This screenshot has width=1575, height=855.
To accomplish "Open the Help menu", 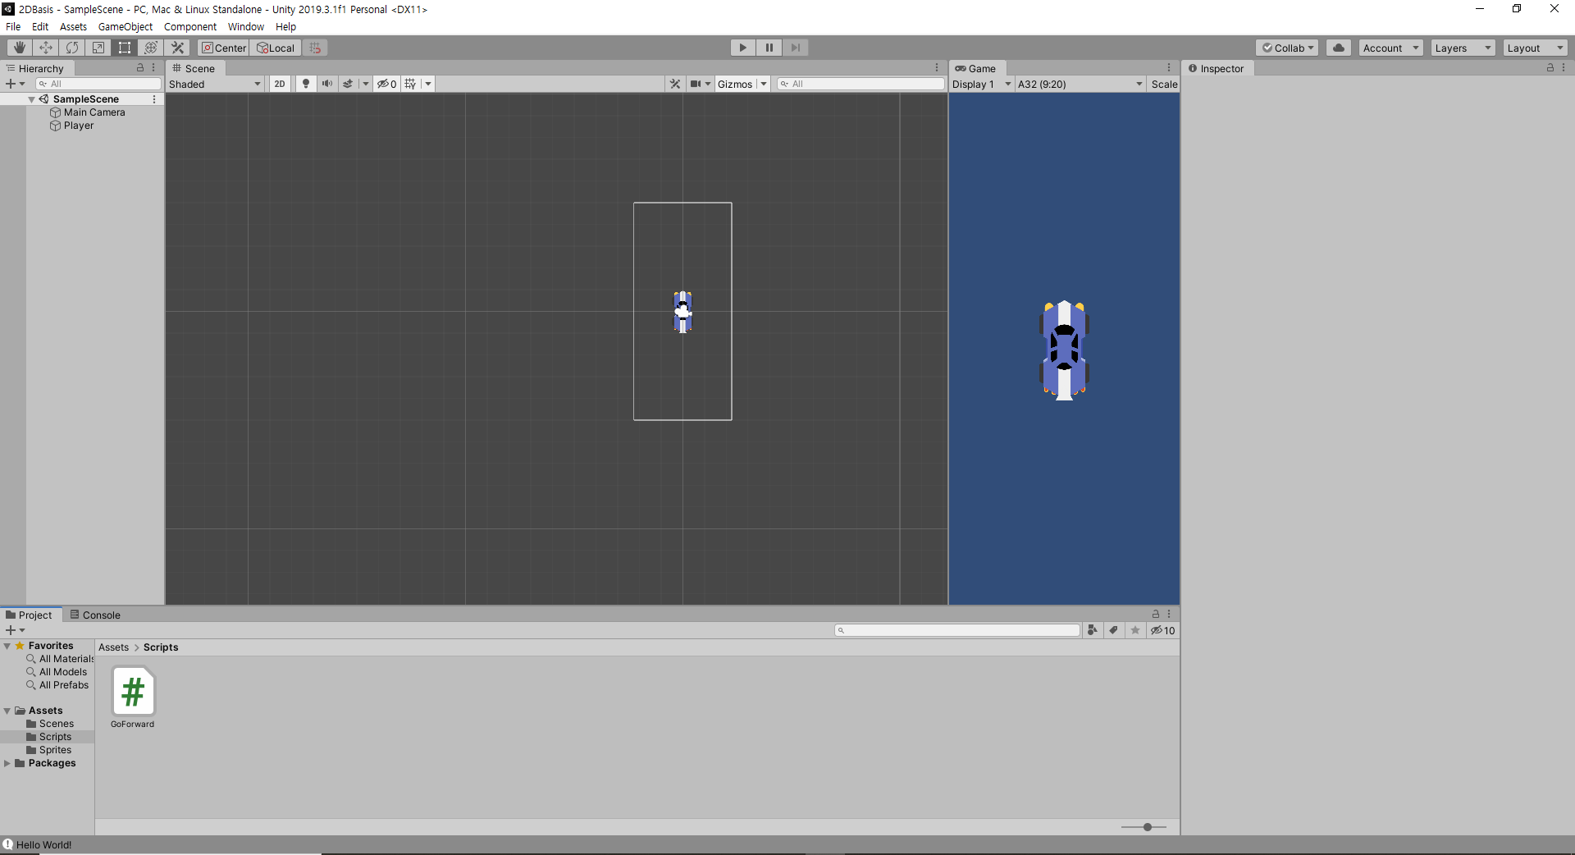I will click(x=285, y=26).
